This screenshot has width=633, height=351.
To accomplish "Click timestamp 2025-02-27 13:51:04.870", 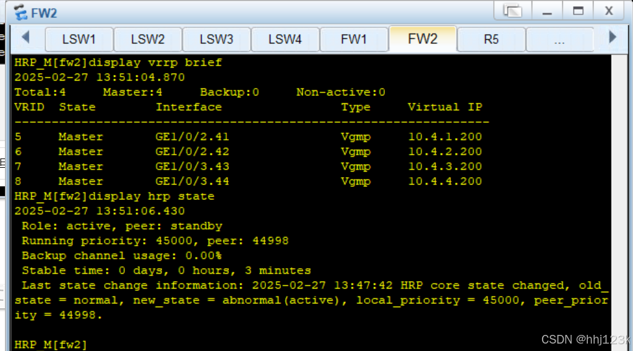I will [x=100, y=77].
